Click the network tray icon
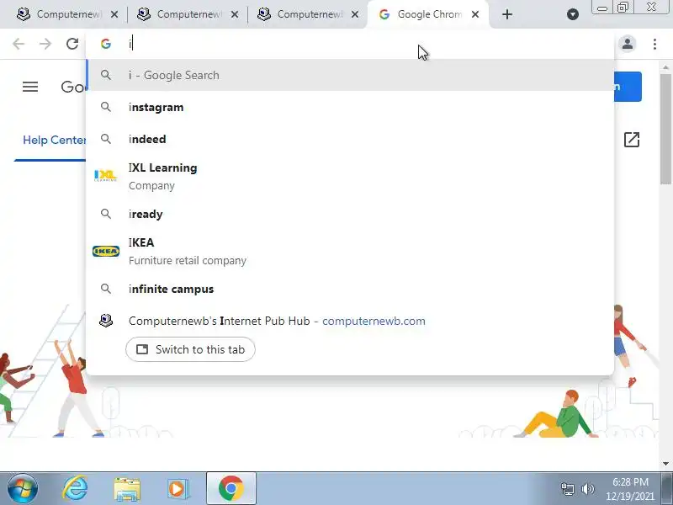Screen dimensions: 673x505 coord(567,489)
